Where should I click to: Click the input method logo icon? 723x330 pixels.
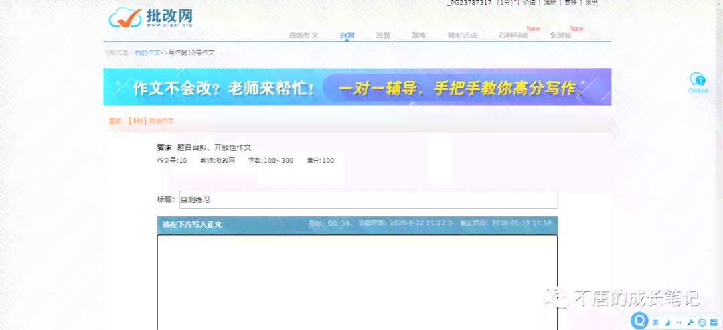tap(639, 321)
